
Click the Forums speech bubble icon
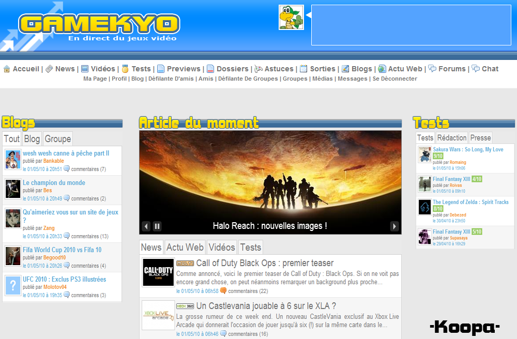point(432,69)
